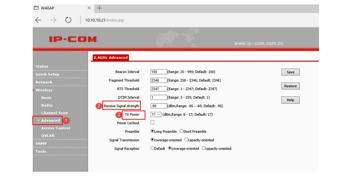Screen dimensions: 352x176
Task: Open Quick Setup in sidebar
Action: point(48,74)
